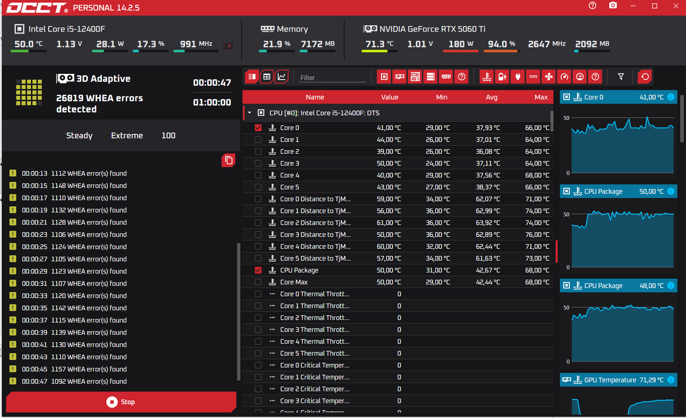Reset sensor min/max values with circular arrow
The image size is (686, 418).
tap(645, 77)
